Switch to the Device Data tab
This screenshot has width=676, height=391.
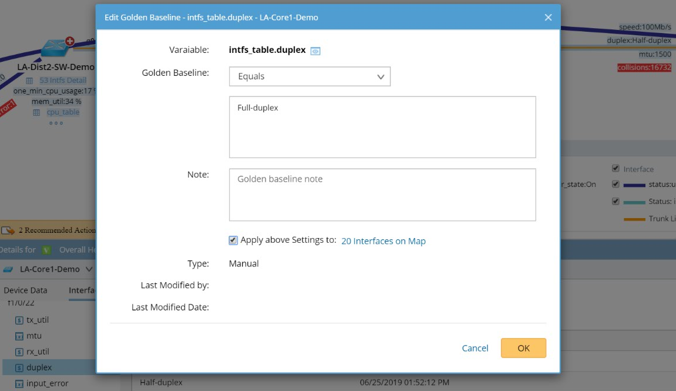25,290
